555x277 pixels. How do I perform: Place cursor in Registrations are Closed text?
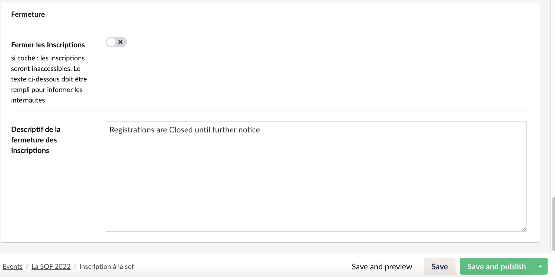[x=185, y=130]
